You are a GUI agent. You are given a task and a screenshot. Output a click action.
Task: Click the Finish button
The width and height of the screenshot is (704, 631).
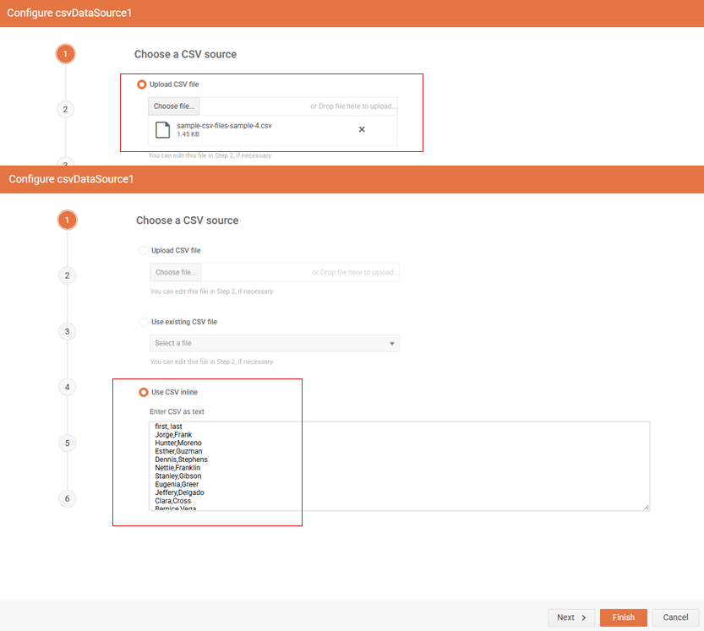pos(623,617)
